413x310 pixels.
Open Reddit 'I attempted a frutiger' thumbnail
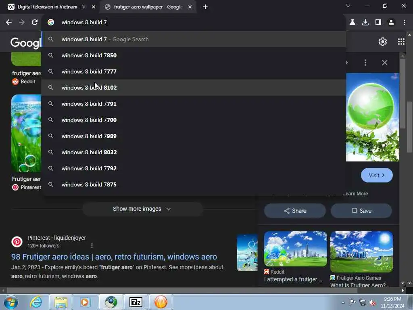point(296,249)
